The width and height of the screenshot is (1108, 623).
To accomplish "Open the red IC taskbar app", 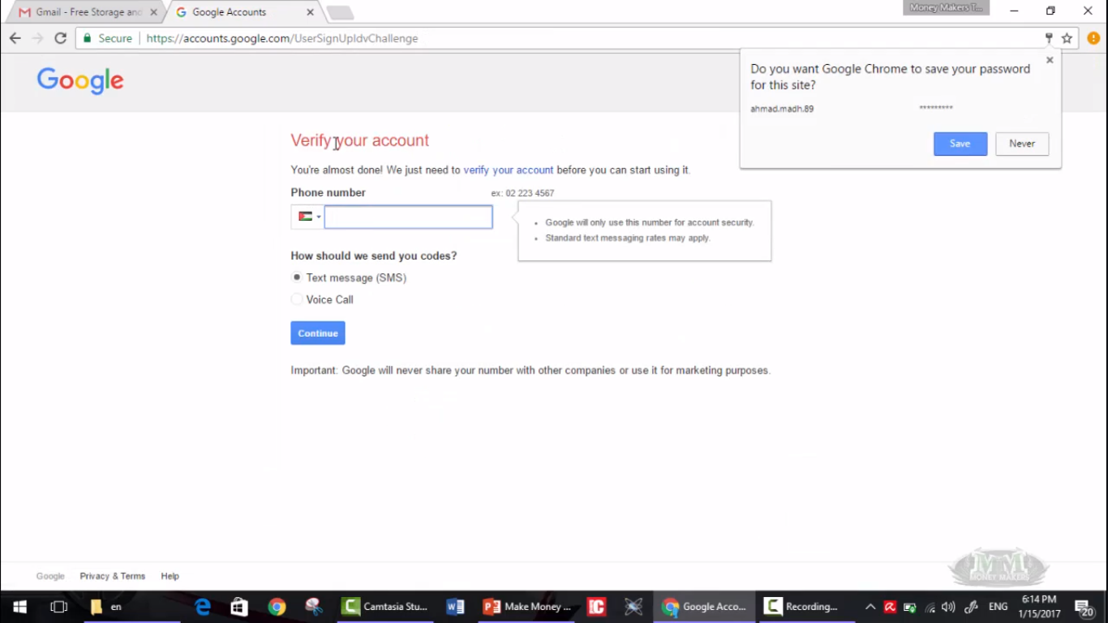I will [x=597, y=607].
